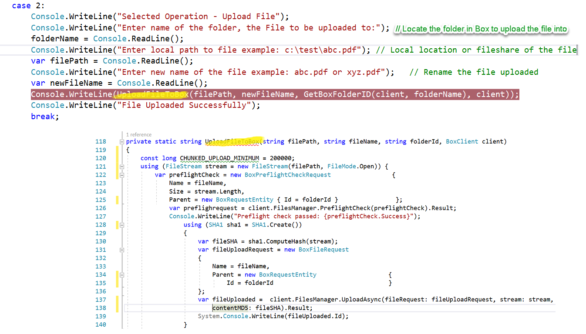586x334 pixels.
Task: Click the red squiggle under UploadFileToBox declaration
Action: click(231, 145)
